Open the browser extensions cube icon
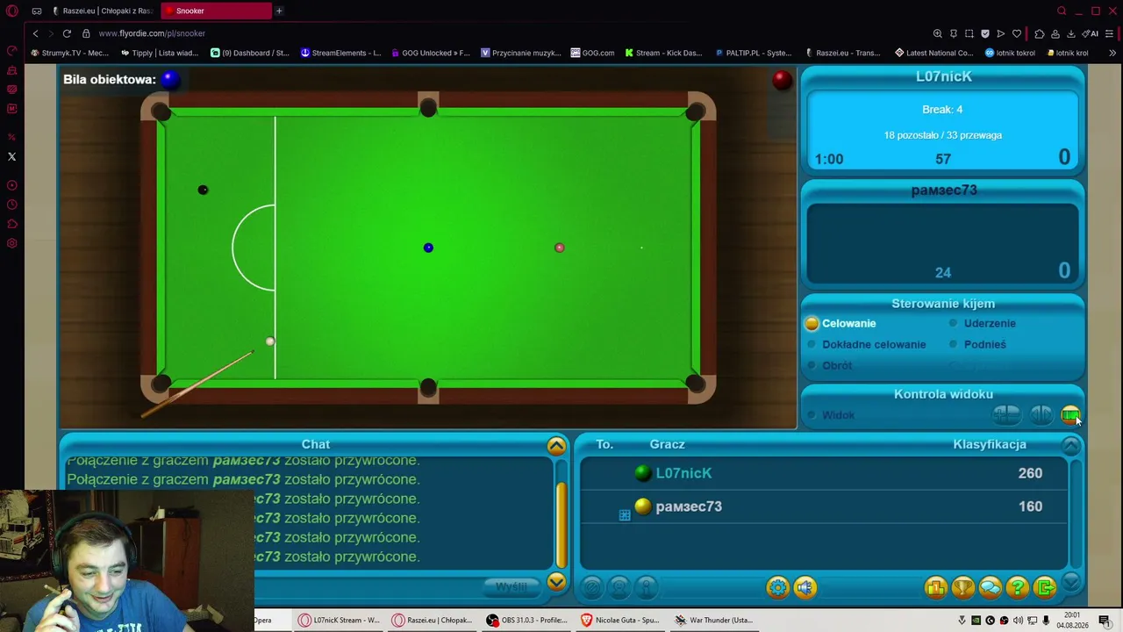1123x632 pixels. [x=1040, y=33]
